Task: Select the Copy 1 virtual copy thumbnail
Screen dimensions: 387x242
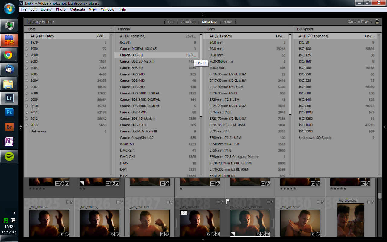Action: point(250,223)
